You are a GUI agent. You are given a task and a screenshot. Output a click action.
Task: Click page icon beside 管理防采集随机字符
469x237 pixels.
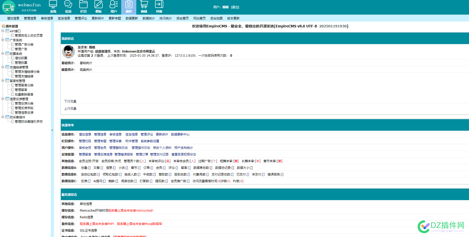pos(13,121)
